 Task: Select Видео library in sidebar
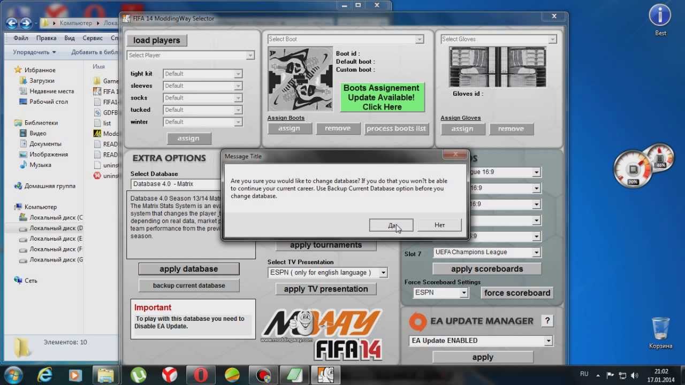38,133
